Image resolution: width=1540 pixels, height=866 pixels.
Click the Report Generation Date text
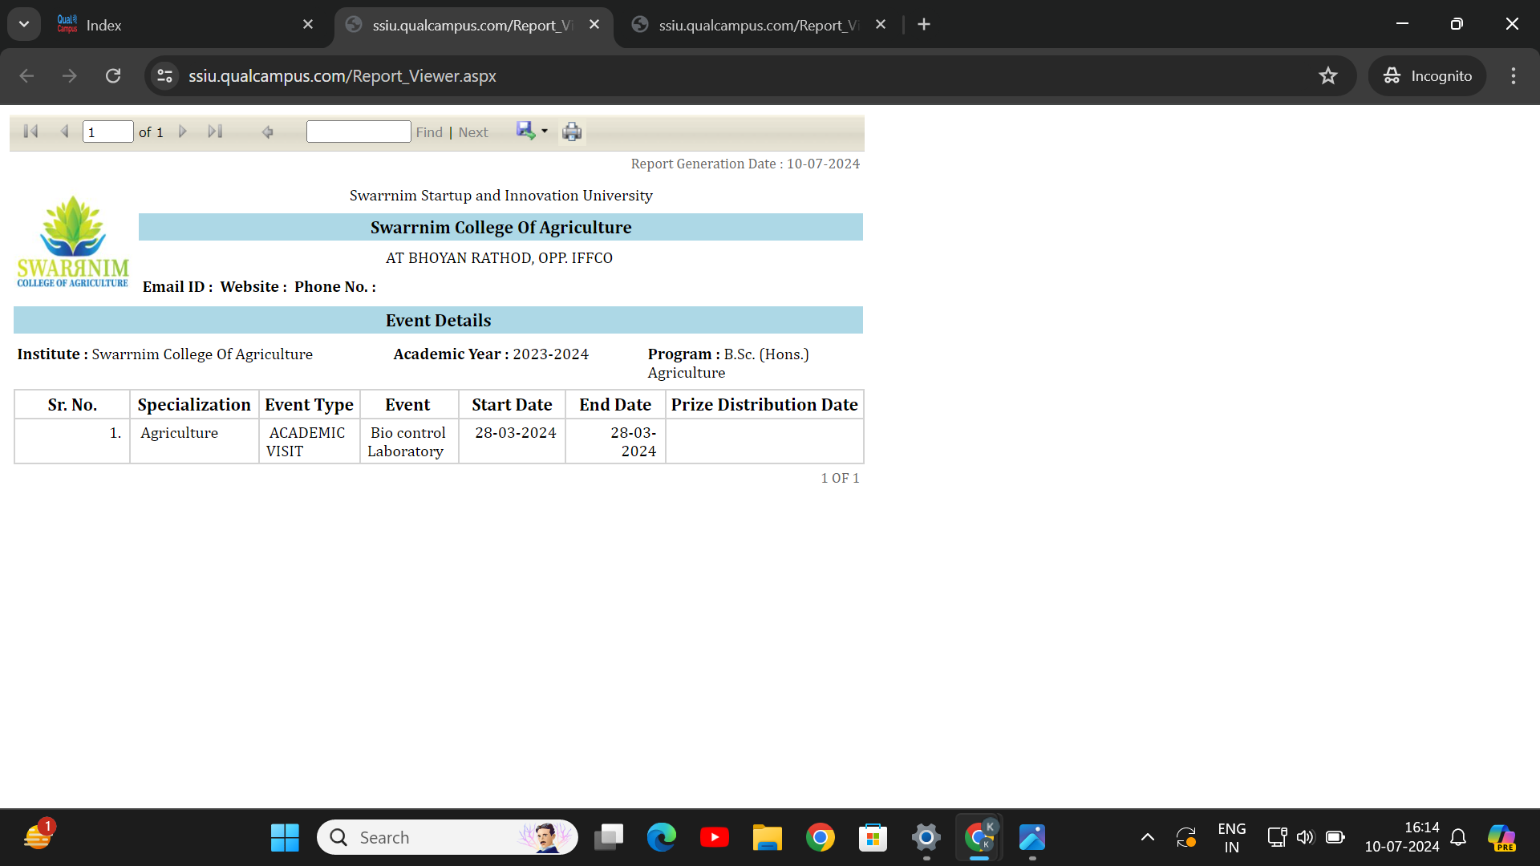(x=745, y=164)
